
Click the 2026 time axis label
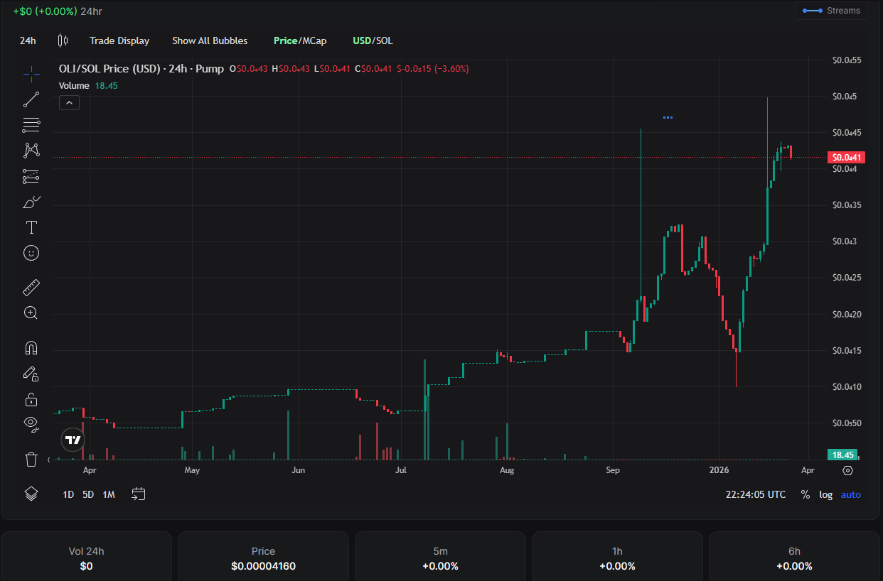719,470
